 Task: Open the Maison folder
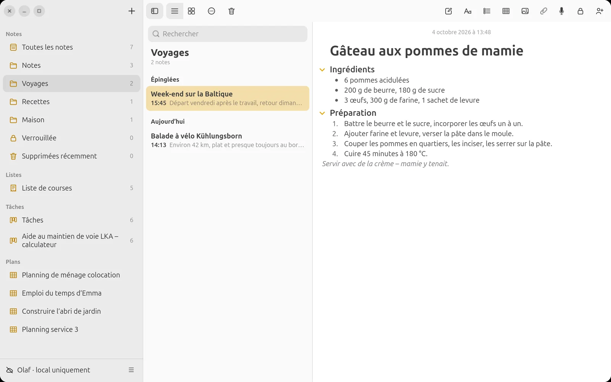click(71, 120)
